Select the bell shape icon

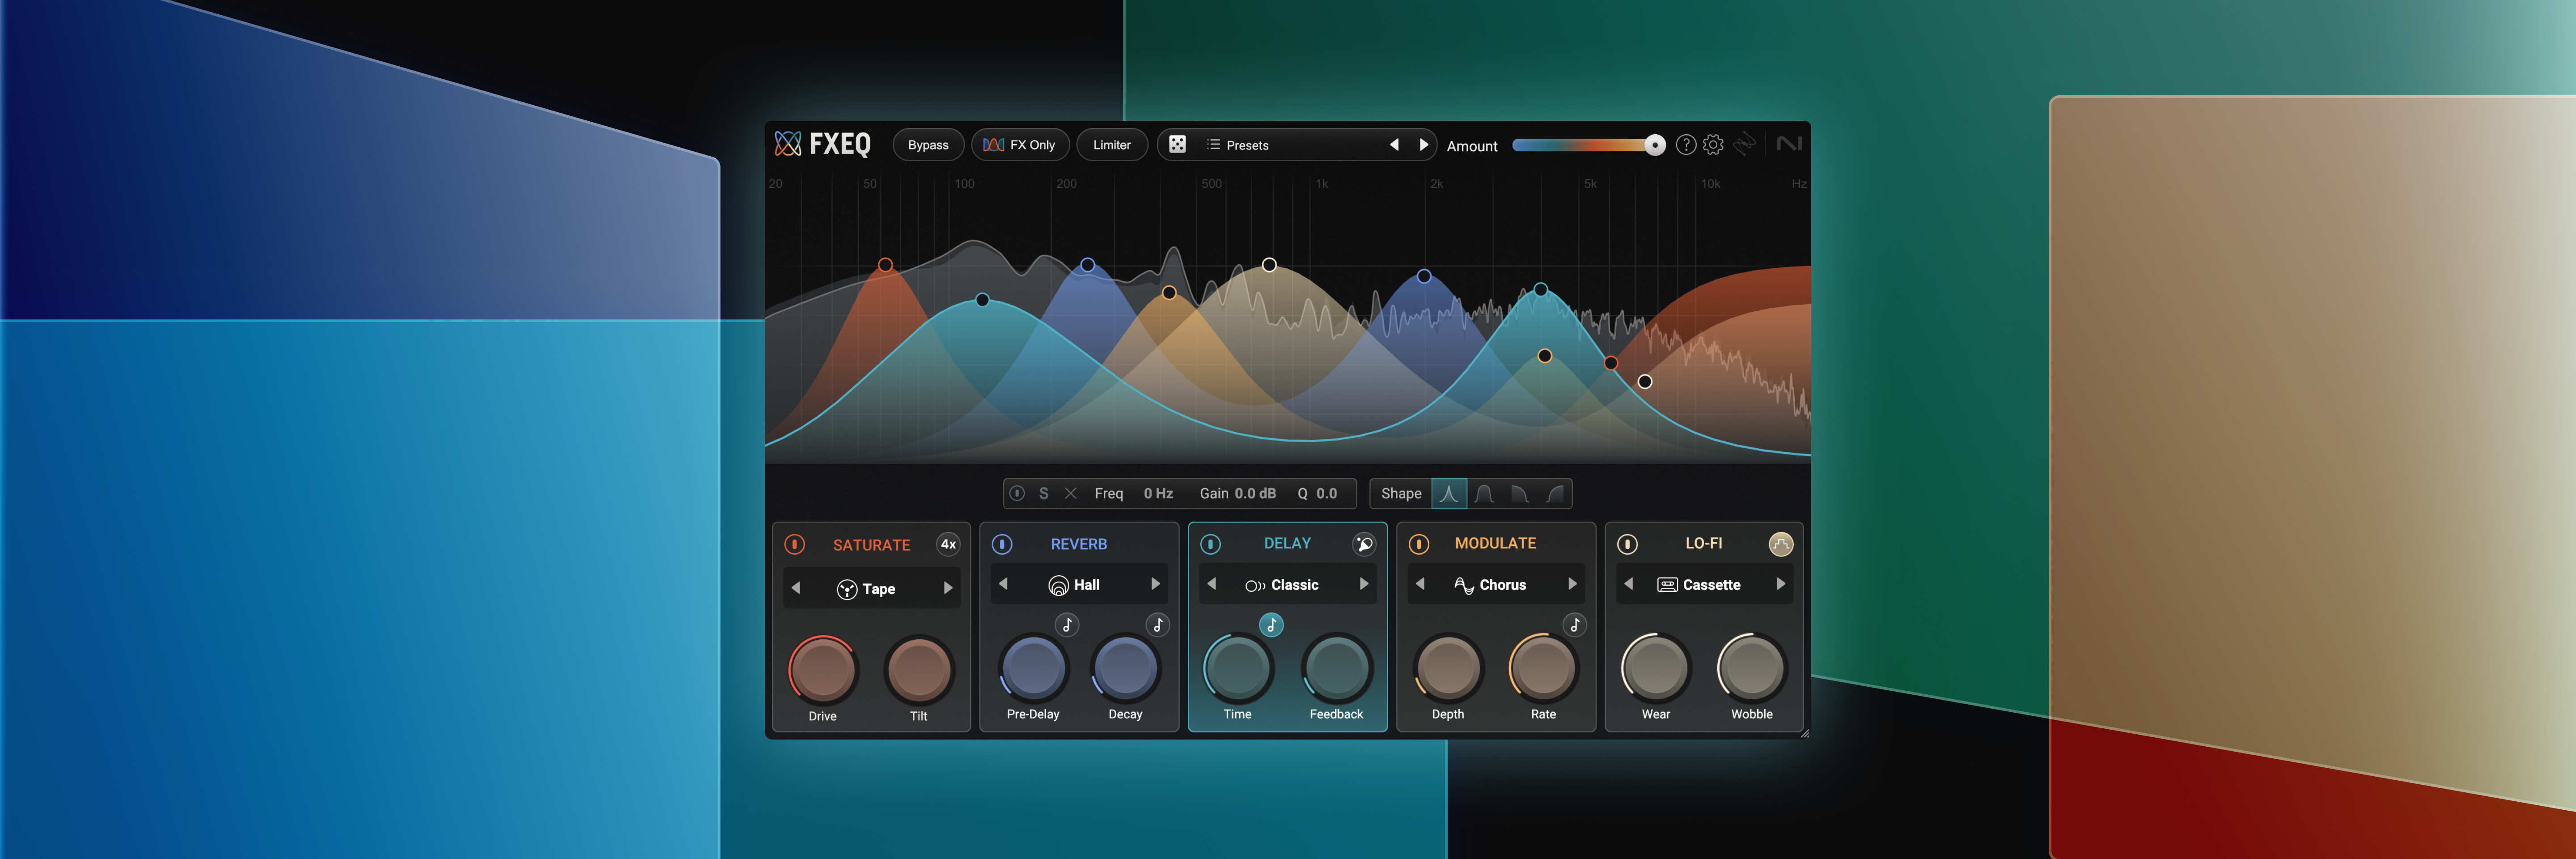point(1484,493)
